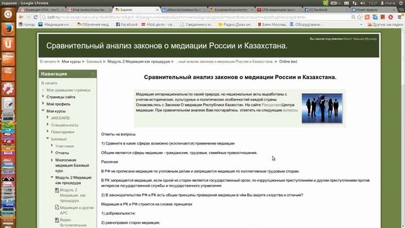
Task: Bookmark this page with the star icon
Action: pos(359,17)
